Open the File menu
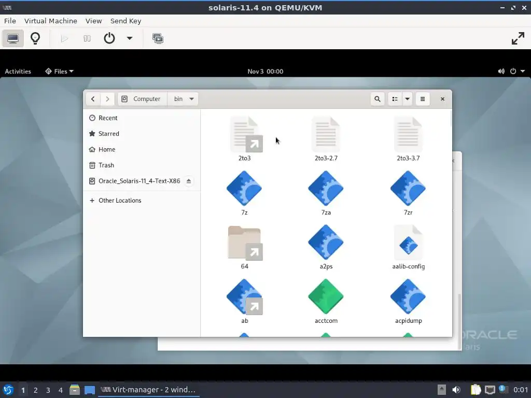531x398 pixels. (10, 21)
